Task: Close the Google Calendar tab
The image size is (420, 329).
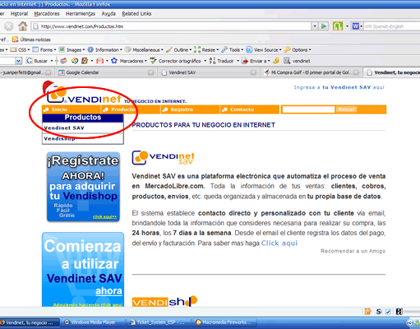Action: point(150,72)
